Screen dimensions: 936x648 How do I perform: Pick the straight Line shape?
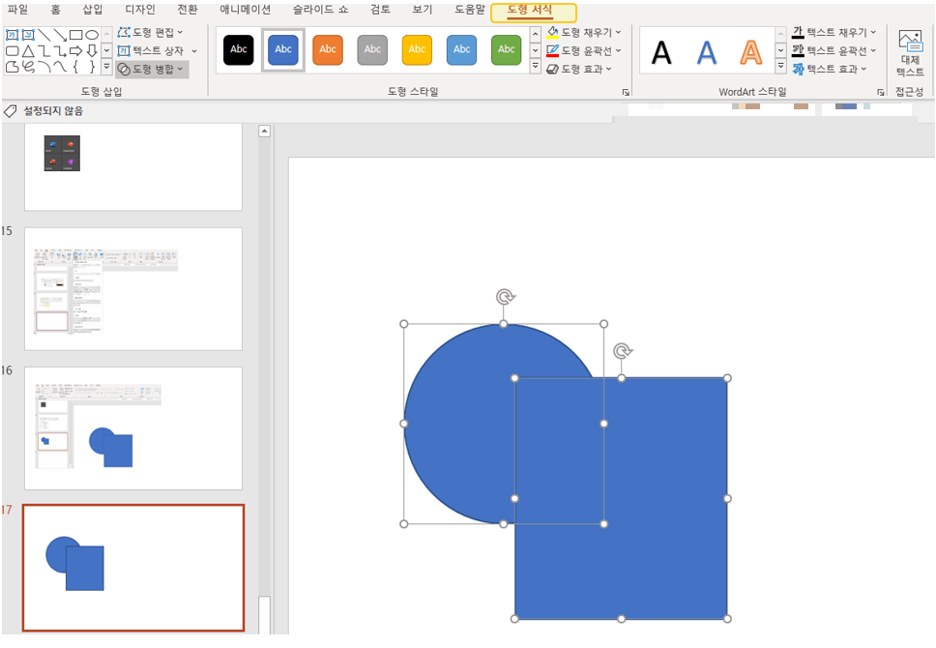pyautogui.click(x=44, y=35)
